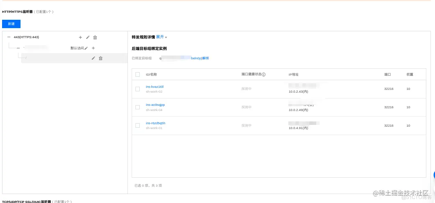Edit the "/" path rule with pencil icon
435x203 pixels.
click(x=93, y=58)
